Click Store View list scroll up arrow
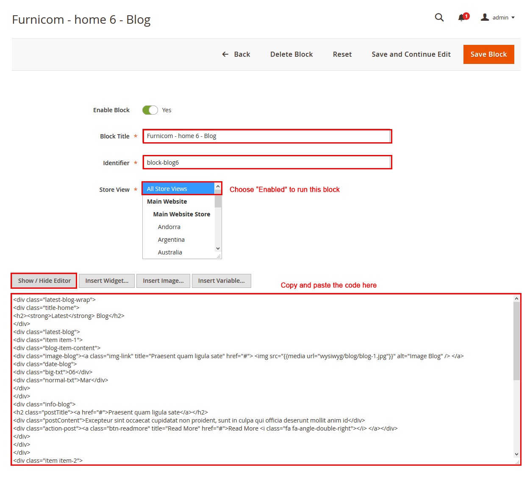 tap(218, 186)
